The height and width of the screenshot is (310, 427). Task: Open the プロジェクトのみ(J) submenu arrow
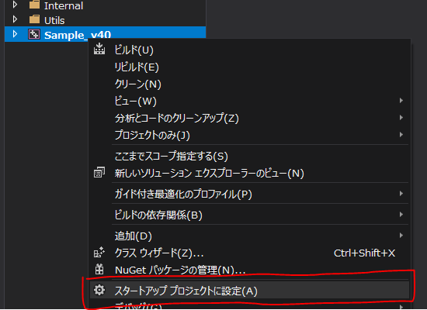pyautogui.click(x=401, y=134)
